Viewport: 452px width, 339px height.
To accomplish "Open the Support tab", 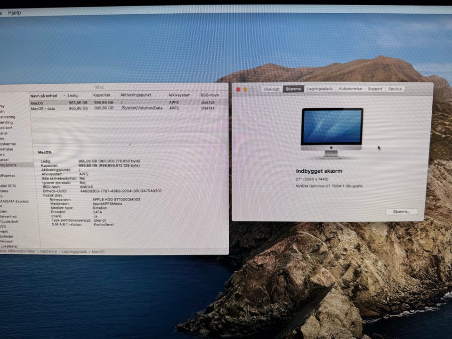I will tap(375, 89).
